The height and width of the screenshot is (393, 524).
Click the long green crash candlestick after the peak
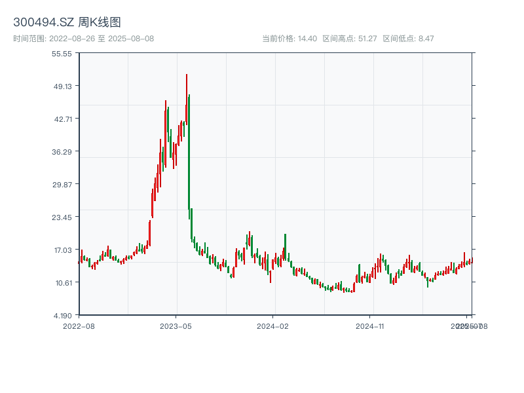pos(189,157)
